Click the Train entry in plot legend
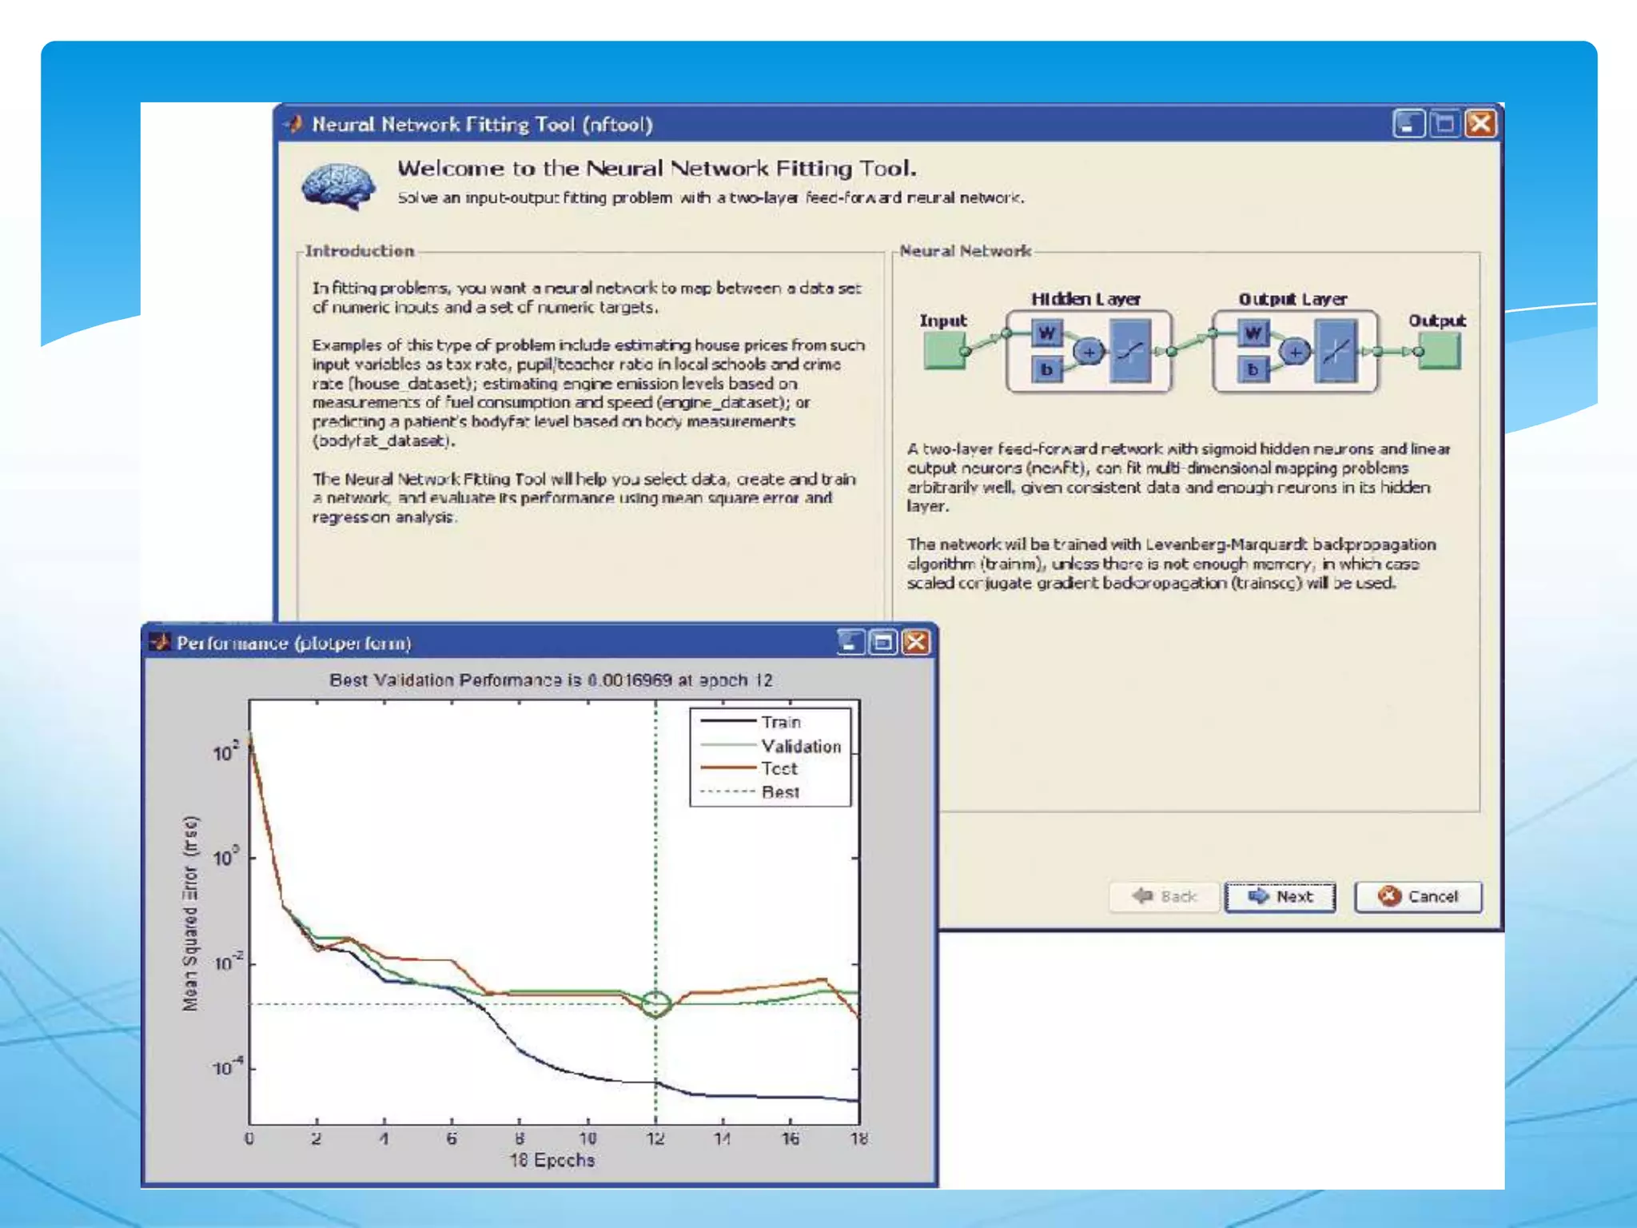 point(780,722)
